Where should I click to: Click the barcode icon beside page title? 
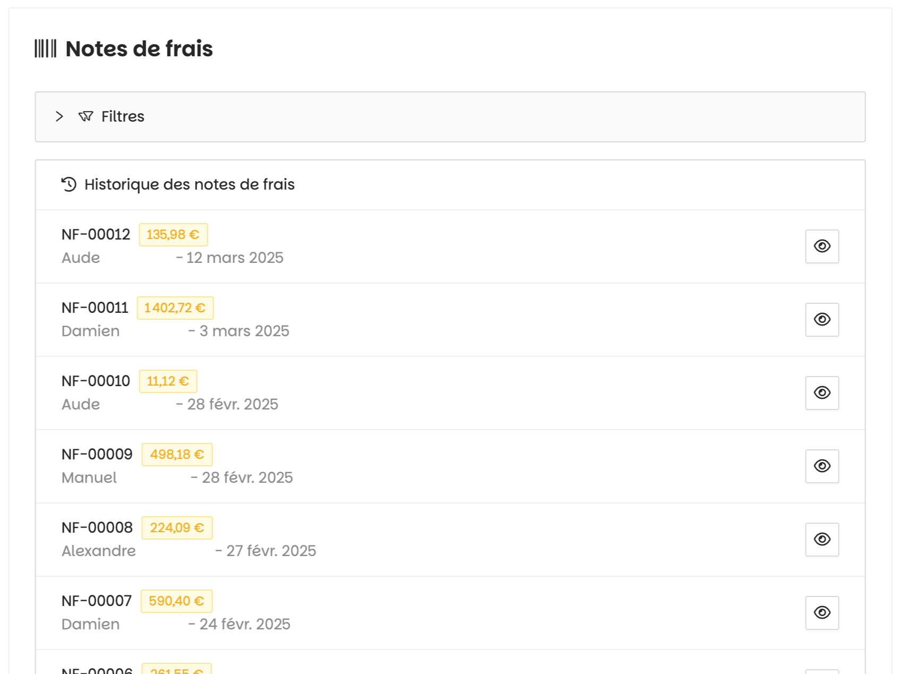(46, 48)
